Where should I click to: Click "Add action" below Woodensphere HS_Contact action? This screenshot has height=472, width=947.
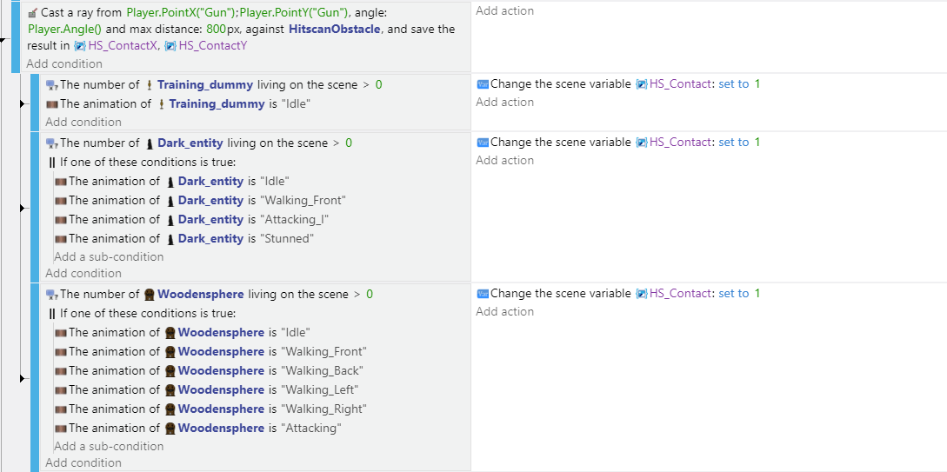[x=504, y=312]
